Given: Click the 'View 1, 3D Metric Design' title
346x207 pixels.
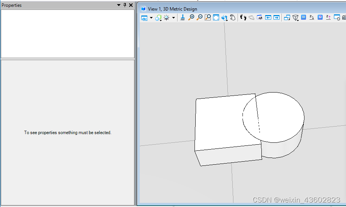Looking at the screenshot, I should [x=173, y=9].
